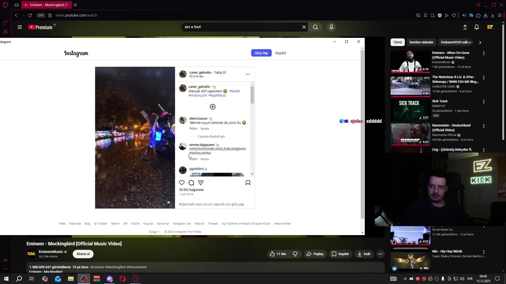Show more filter chips with right arrow

click(x=480, y=42)
